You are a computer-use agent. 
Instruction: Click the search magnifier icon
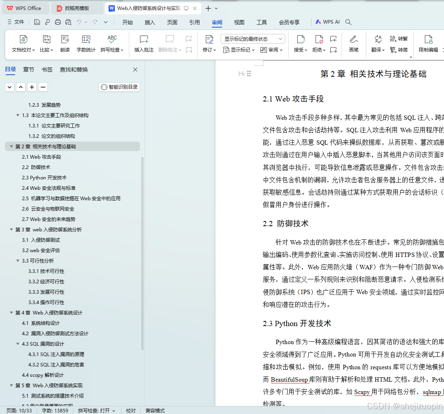[349, 22]
